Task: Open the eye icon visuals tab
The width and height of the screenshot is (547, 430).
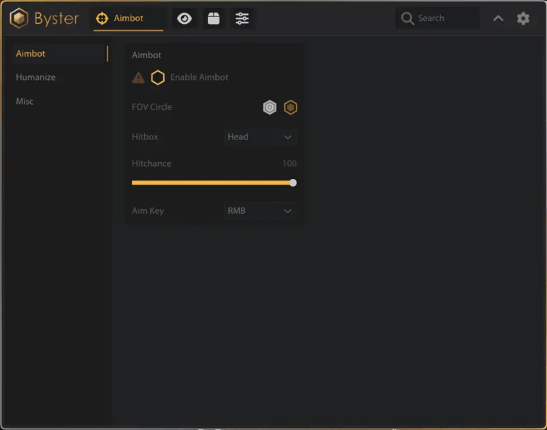Action: [x=184, y=18]
